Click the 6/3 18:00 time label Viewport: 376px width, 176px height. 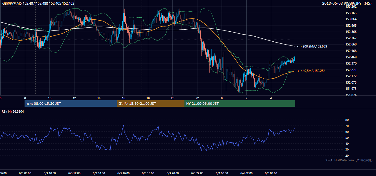point(148,173)
